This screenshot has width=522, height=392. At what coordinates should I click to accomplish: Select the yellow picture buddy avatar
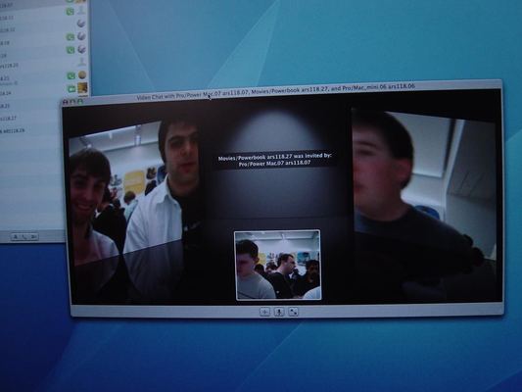(82, 88)
